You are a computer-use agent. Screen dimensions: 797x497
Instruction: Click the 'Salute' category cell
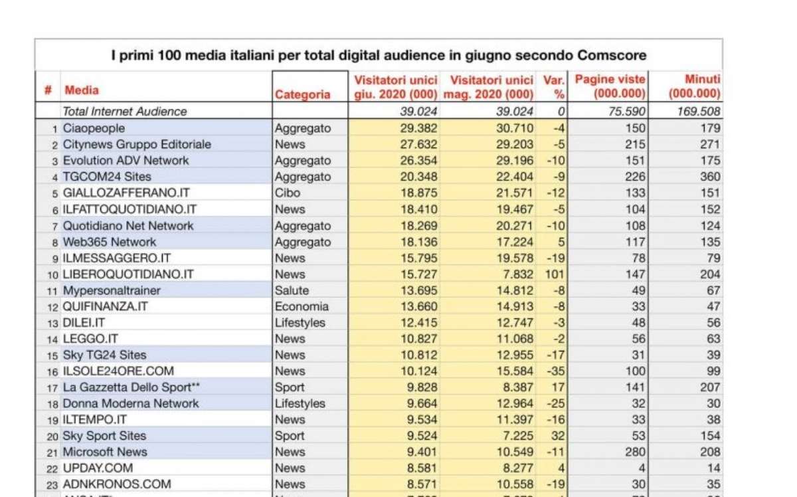point(292,290)
